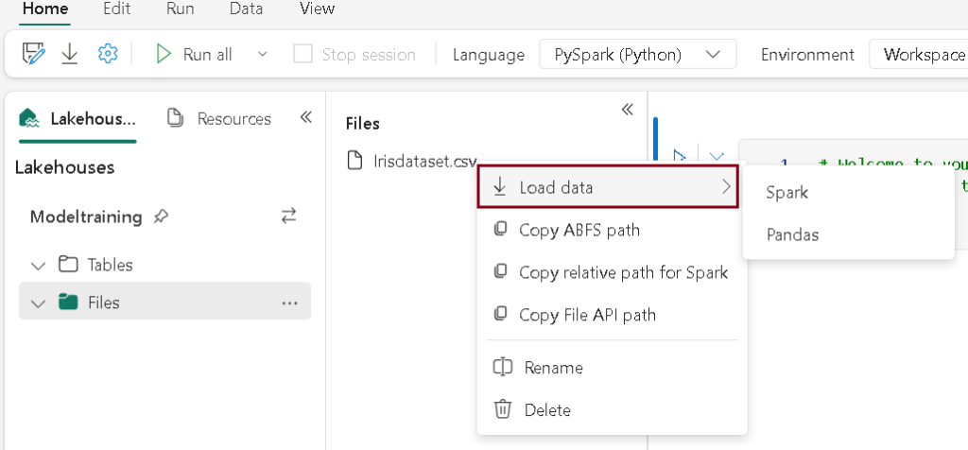Open the PySpark (Python) language dropdown
The height and width of the screenshot is (450, 968).
(637, 55)
